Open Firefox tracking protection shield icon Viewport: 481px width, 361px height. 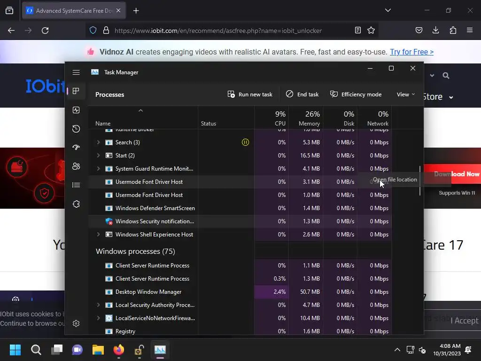[x=93, y=31]
